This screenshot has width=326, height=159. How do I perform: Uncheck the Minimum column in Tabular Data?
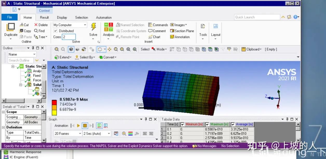coord(182,124)
